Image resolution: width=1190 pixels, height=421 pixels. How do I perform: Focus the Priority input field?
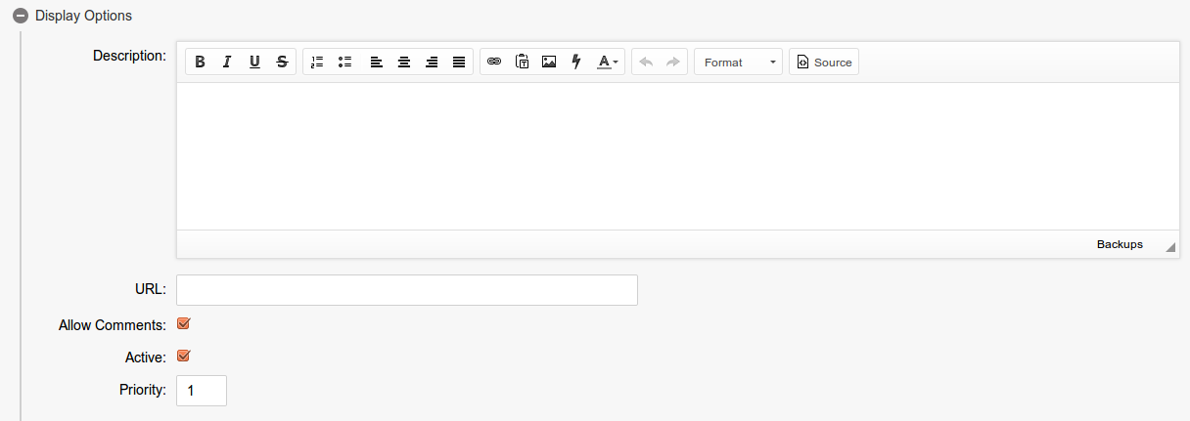[202, 391]
